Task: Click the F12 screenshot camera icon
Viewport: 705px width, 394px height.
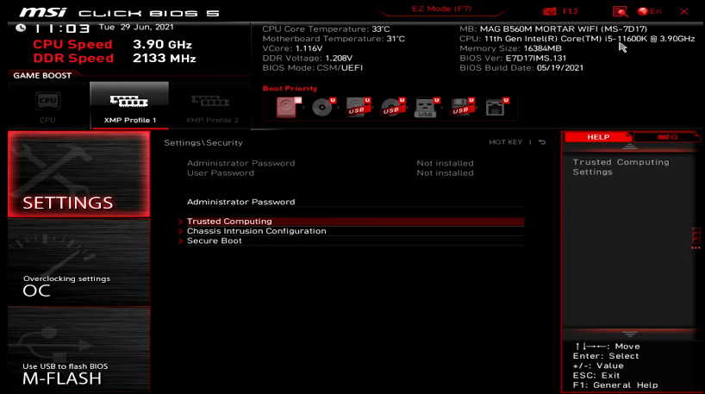Action: click(550, 12)
